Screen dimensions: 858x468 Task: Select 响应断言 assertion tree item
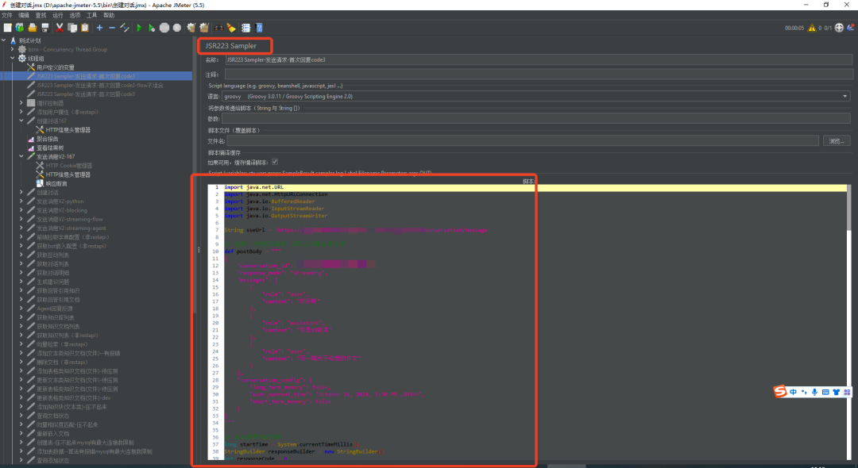click(x=56, y=183)
